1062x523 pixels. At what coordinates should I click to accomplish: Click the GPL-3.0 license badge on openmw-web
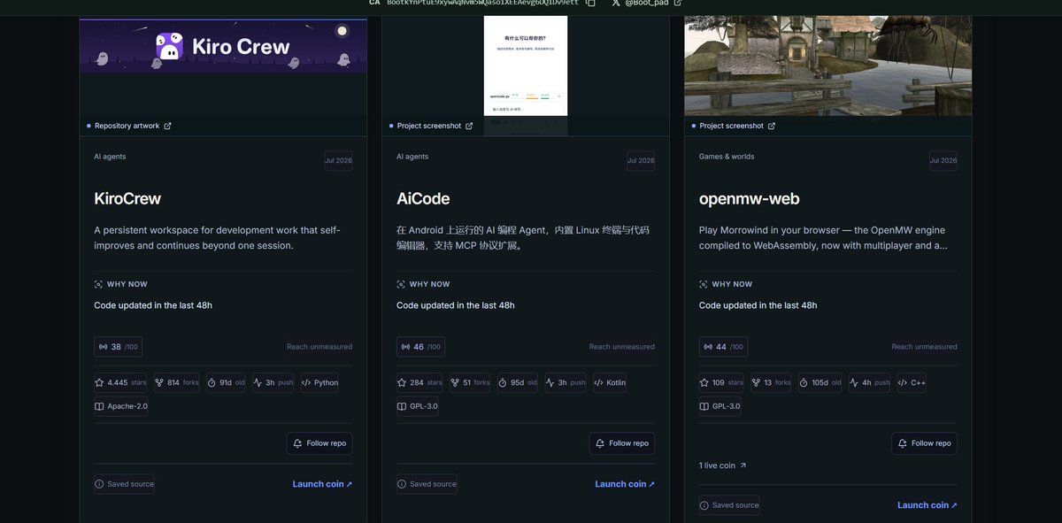coord(720,406)
